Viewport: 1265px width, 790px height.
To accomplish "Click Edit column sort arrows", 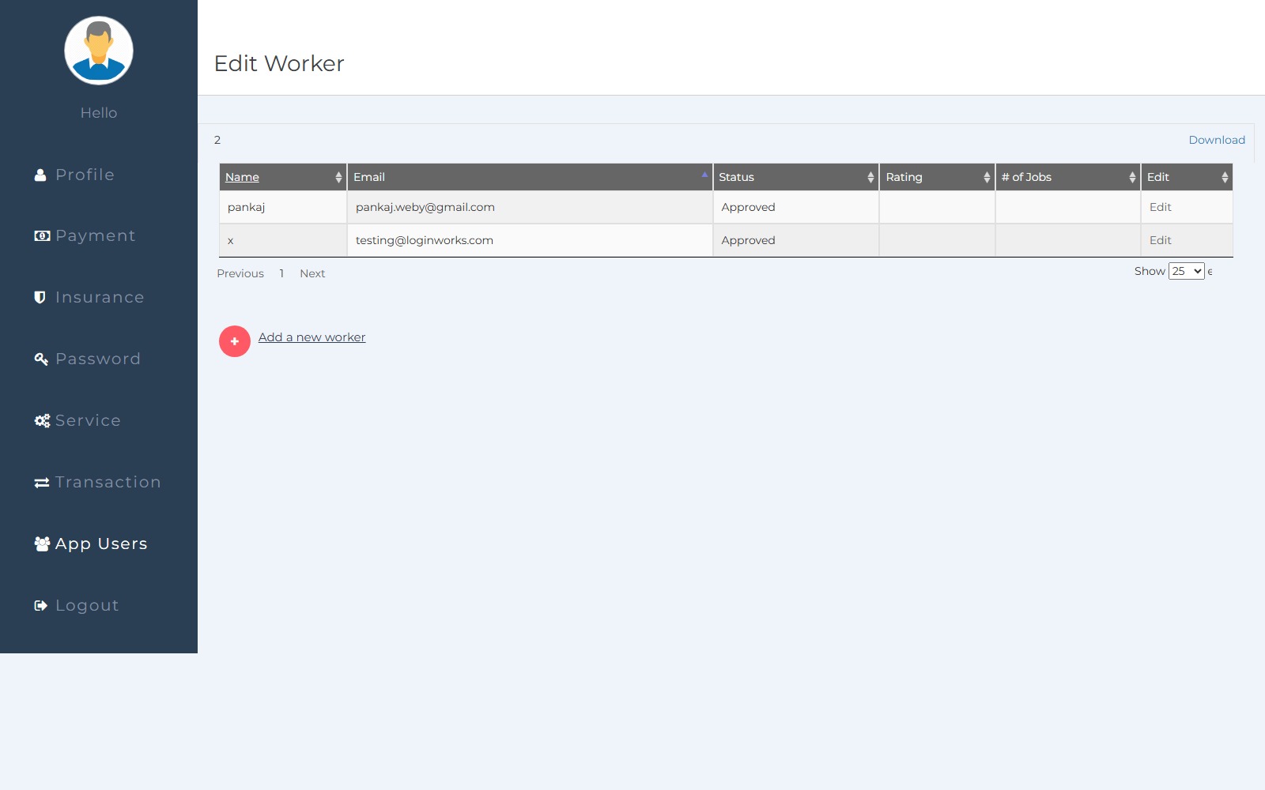I will point(1225,177).
